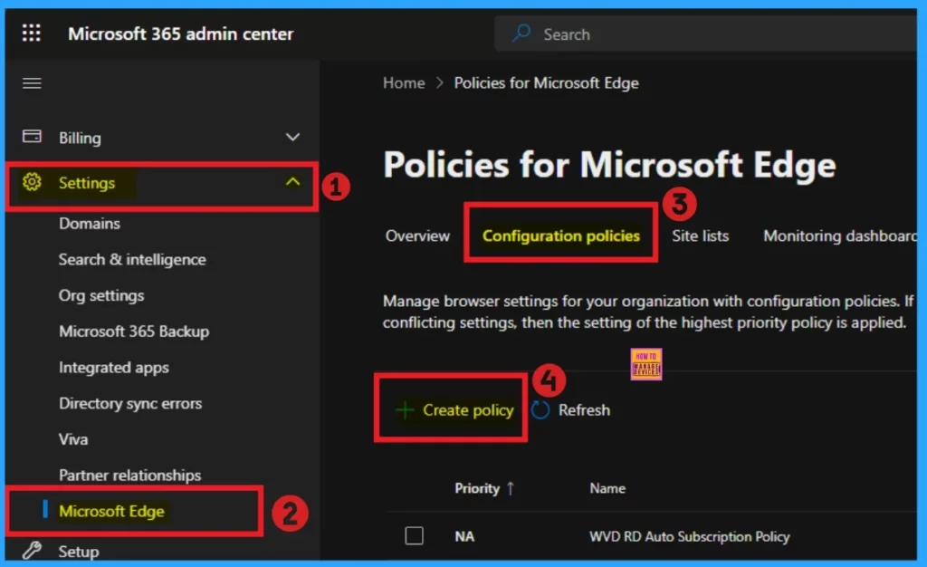Image resolution: width=927 pixels, height=567 pixels.
Task: Open Search & intelligence settings
Action: coord(132,260)
